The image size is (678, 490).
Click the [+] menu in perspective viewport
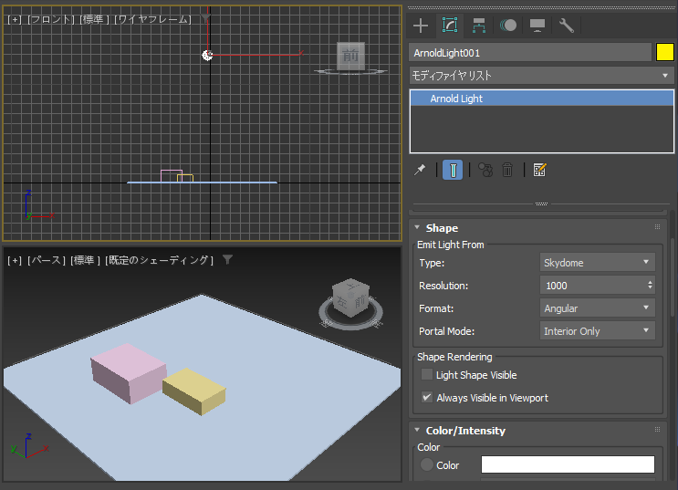[15, 260]
